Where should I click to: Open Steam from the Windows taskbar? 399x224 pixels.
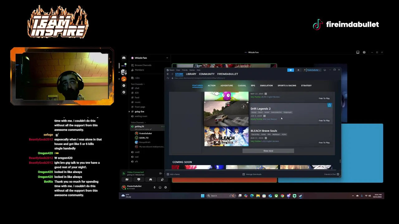[x=300, y=196]
